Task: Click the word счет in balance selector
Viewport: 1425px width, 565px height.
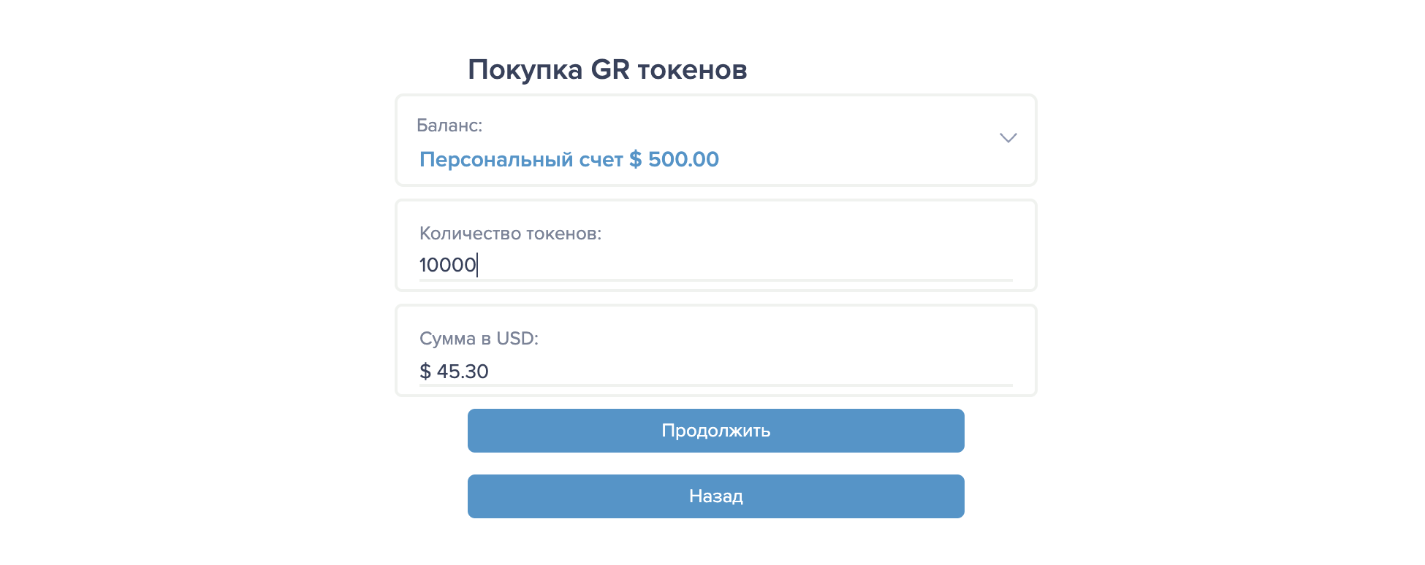Action: [601, 159]
